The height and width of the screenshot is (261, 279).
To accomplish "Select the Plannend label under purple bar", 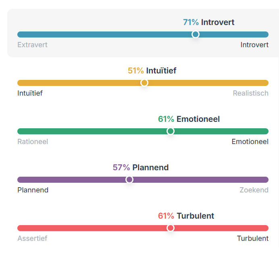I will [33, 190].
